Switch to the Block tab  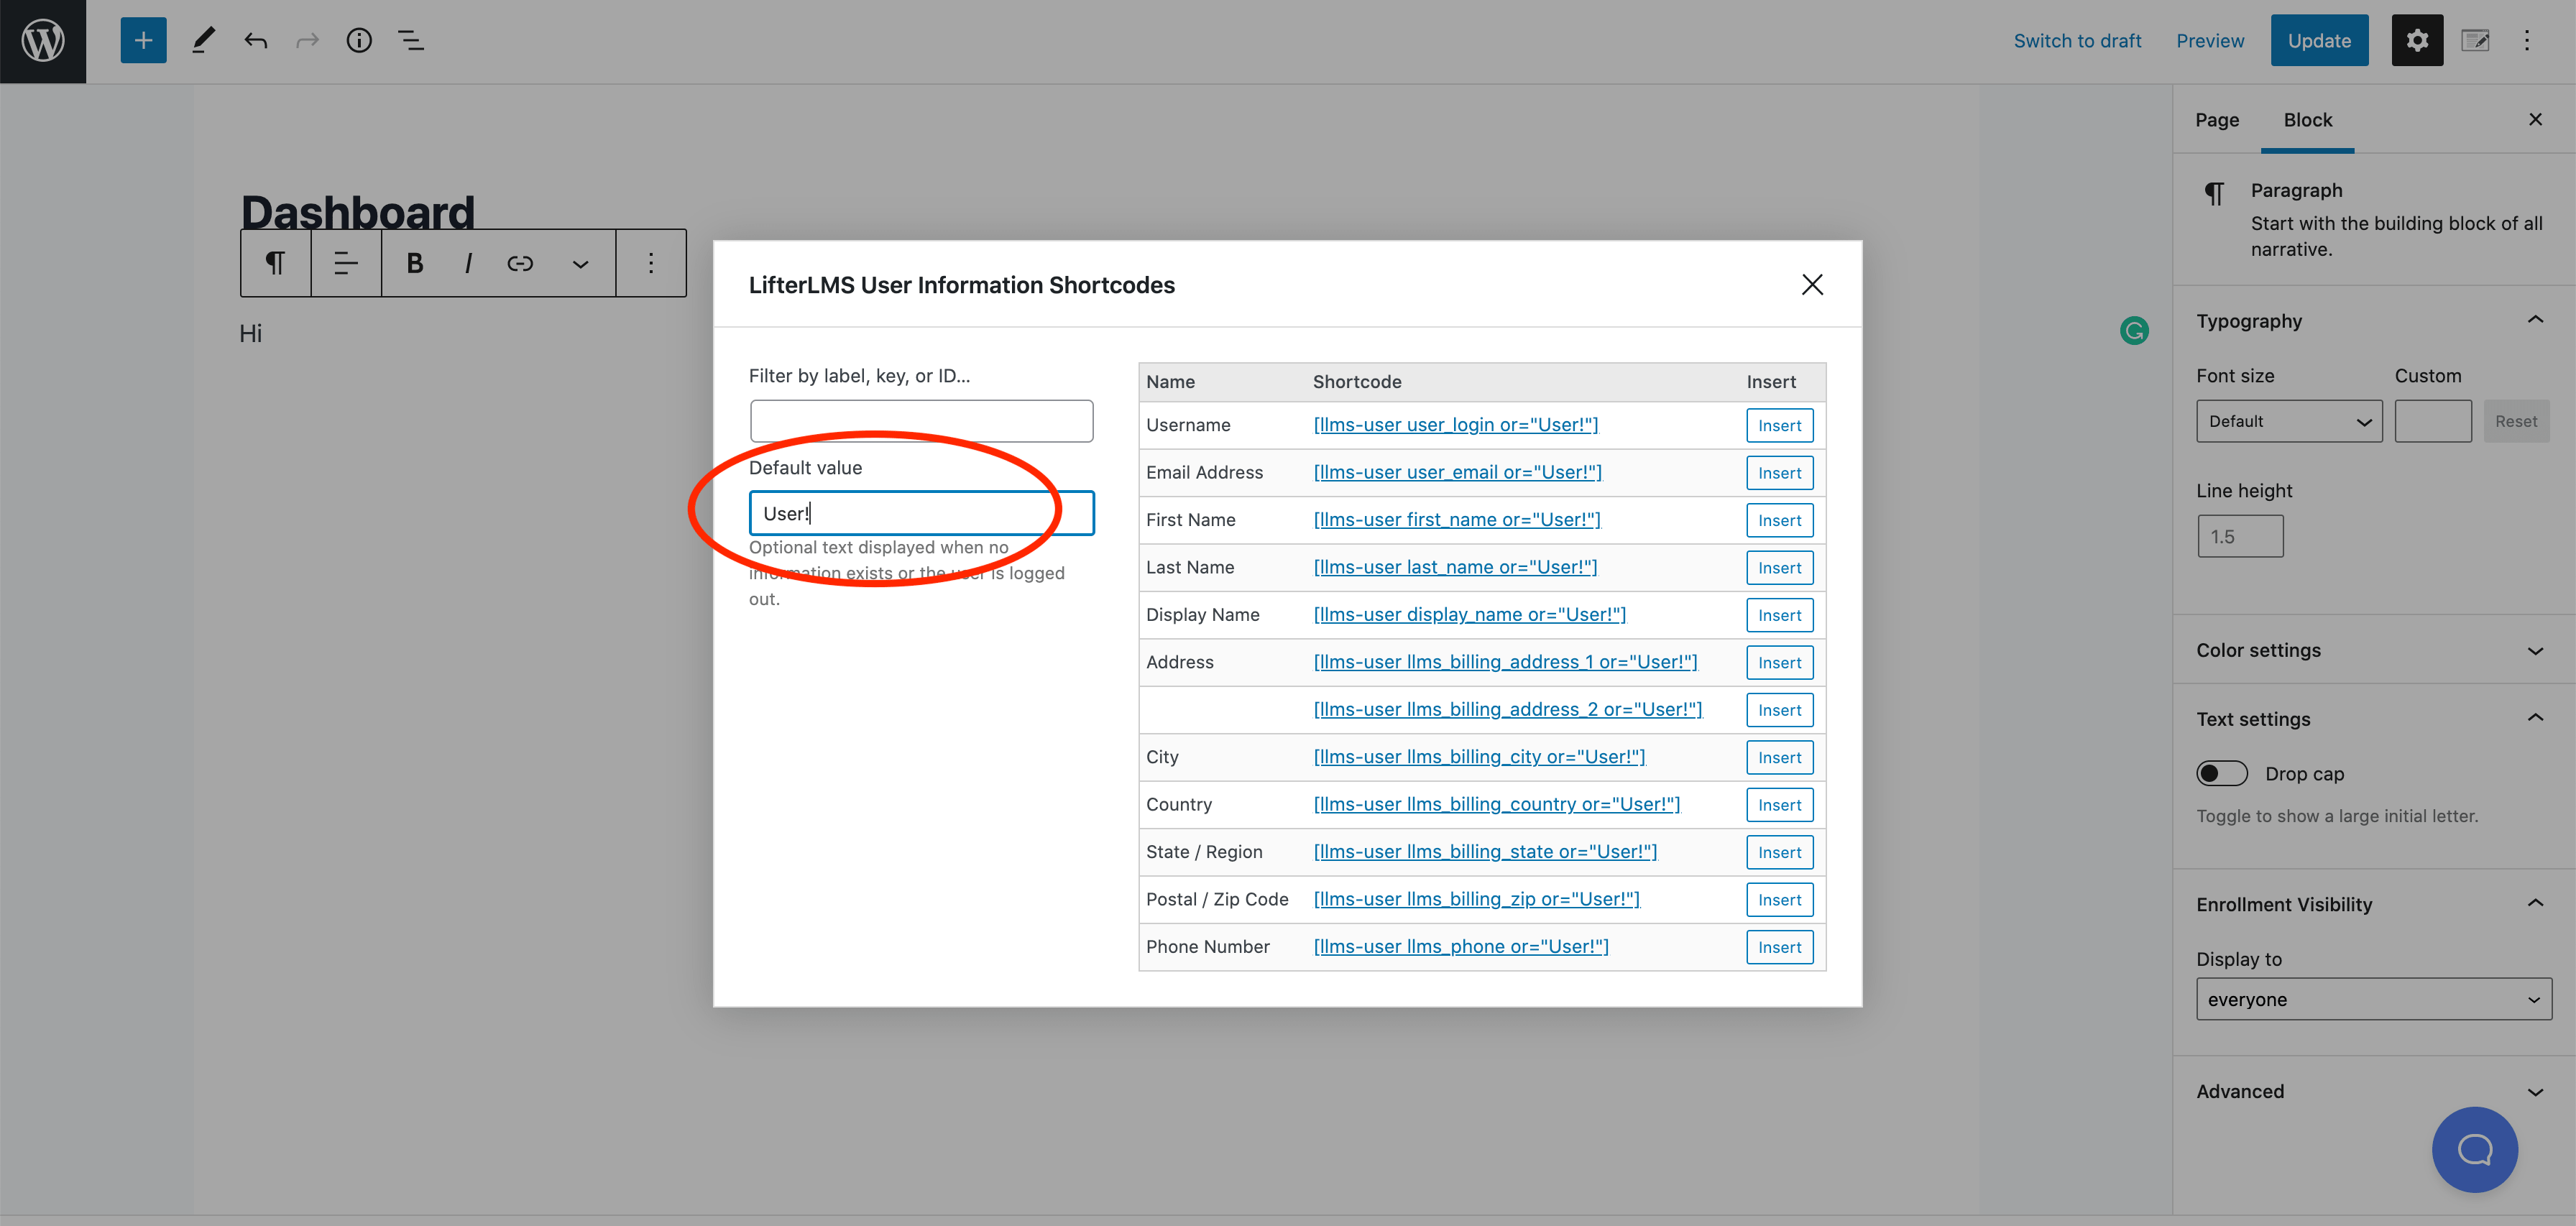click(x=2307, y=119)
